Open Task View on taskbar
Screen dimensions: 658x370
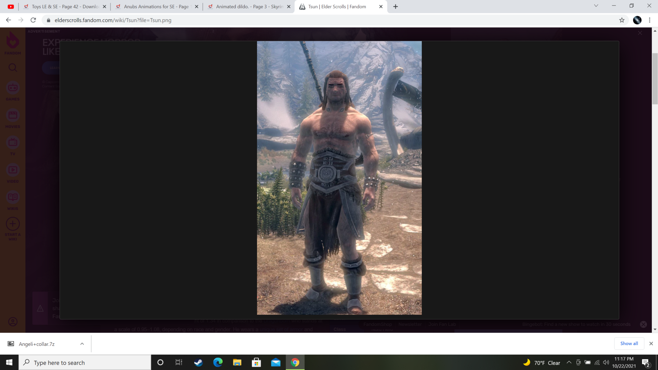[179, 362]
